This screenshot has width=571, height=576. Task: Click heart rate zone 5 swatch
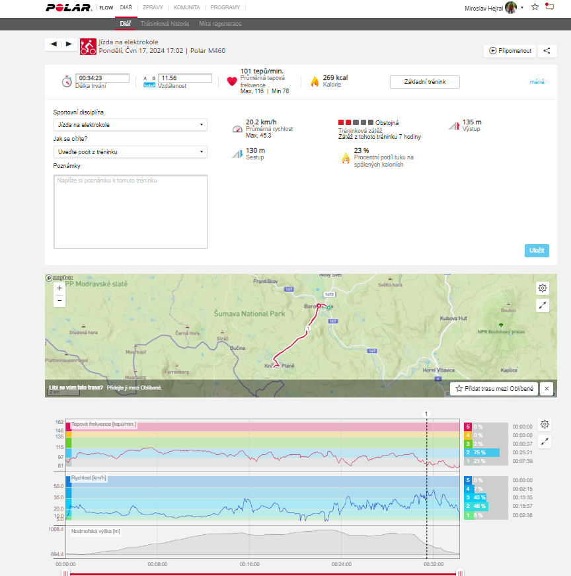pyautogui.click(x=468, y=427)
